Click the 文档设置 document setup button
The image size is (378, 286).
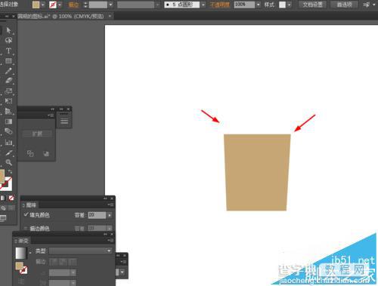click(x=312, y=5)
